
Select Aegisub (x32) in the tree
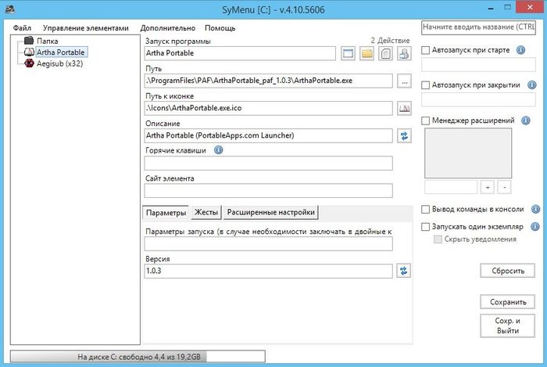pyautogui.click(x=59, y=63)
